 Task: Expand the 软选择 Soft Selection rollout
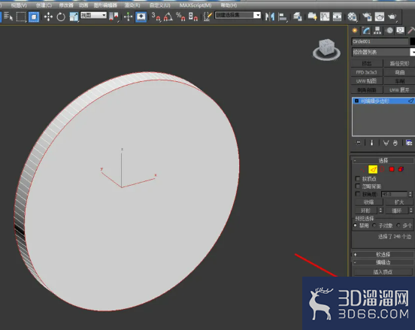click(383, 254)
